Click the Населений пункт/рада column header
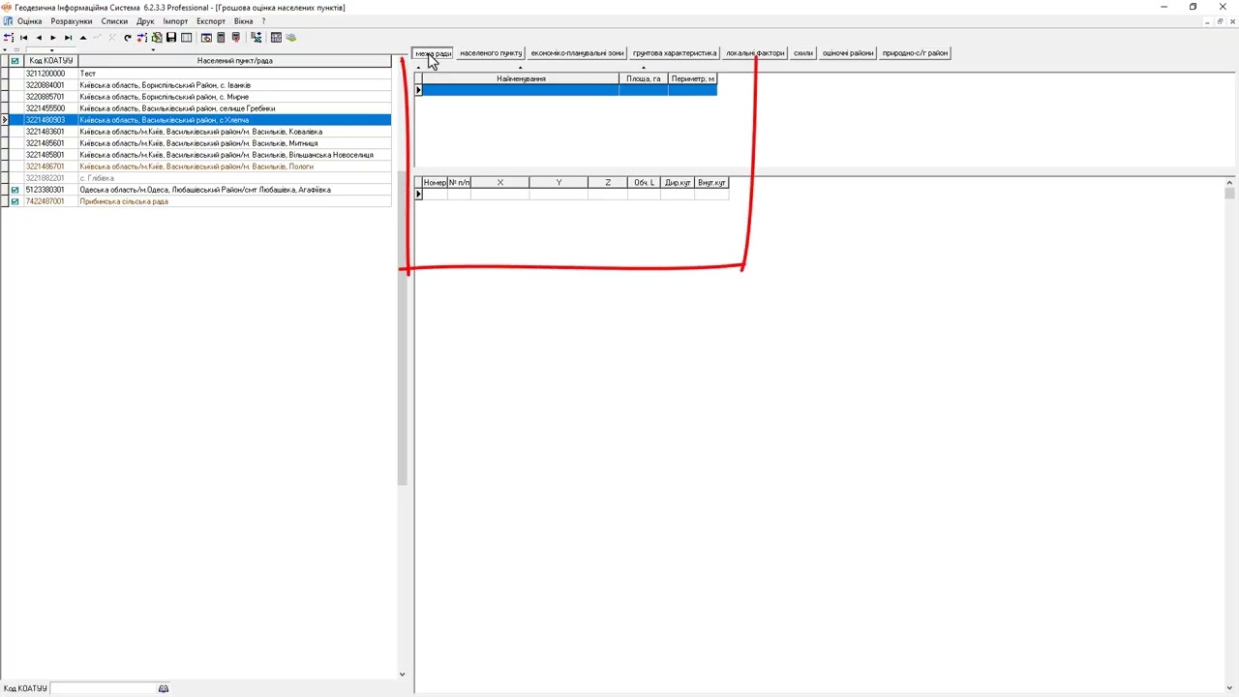The height and width of the screenshot is (697, 1239). click(x=234, y=61)
